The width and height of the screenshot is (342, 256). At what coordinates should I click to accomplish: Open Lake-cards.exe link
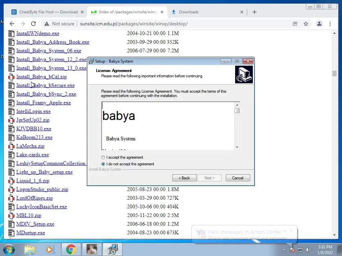[x=32, y=155]
